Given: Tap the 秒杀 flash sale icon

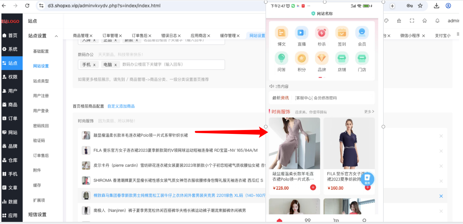Looking at the screenshot, I should (322, 33).
